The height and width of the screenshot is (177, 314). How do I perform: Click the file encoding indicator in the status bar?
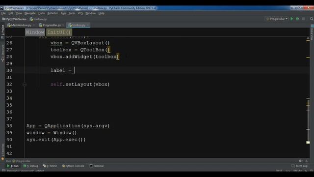coord(297,171)
